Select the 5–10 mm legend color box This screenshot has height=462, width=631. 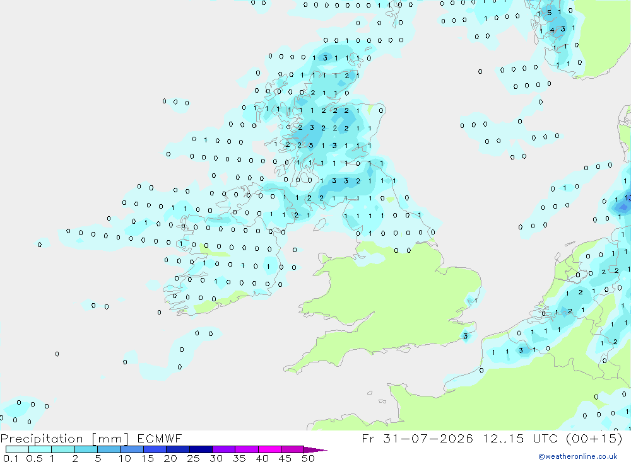109,449
